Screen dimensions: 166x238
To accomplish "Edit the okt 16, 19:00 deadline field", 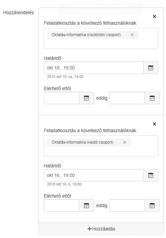I will (94, 175).
